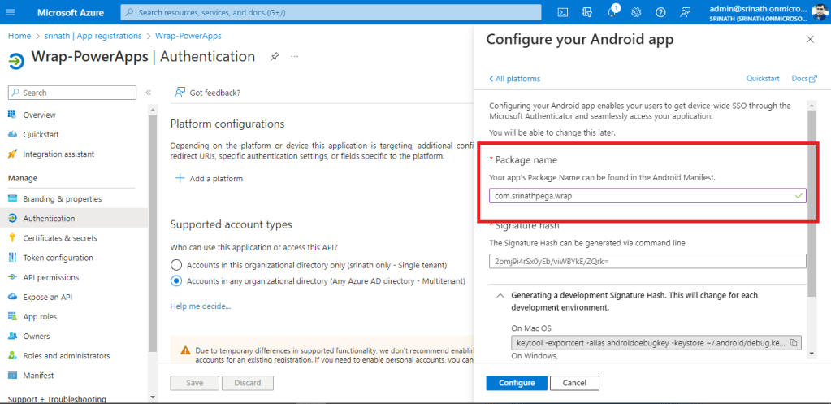Open the portal settings gear
Image resolution: width=831 pixels, height=404 pixels.
pos(636,12)
